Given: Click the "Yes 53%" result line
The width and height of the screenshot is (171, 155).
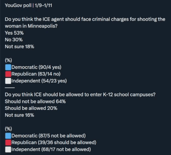Looking at the screenshot, I should click(x=14, y=33).
